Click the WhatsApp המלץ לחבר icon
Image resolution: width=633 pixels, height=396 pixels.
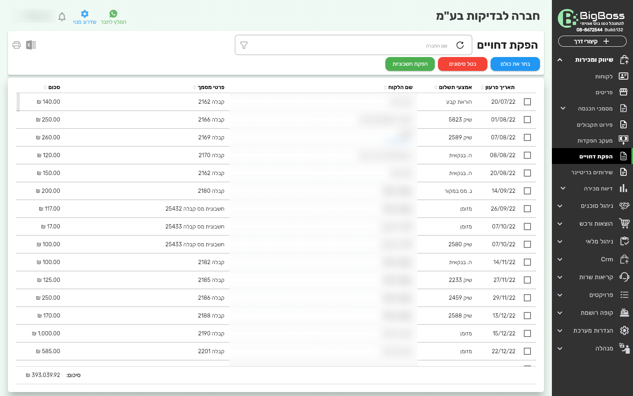tap(114, 14)
